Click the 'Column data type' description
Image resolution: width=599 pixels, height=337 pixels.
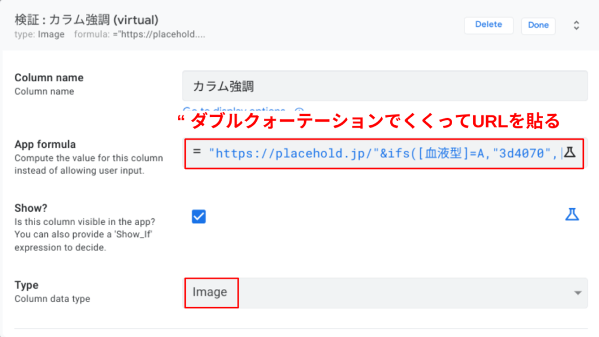[52, 299]
